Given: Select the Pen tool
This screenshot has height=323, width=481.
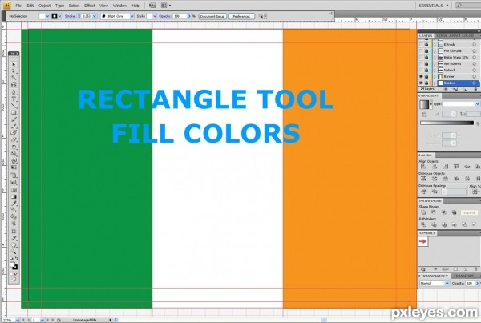Looking at the screenshot, I should [14, 92].
